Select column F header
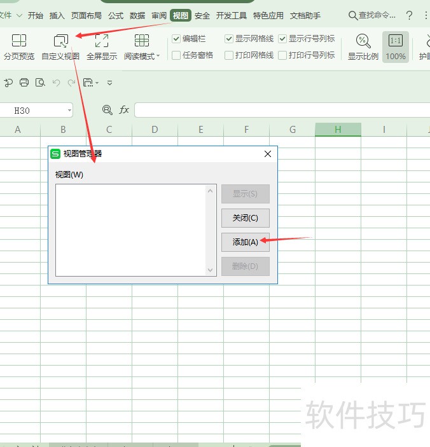 (x=247, y=130)
